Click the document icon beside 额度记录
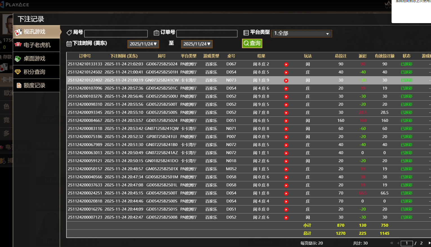Viewport: 431px width, 247px height. click(19, 85)
